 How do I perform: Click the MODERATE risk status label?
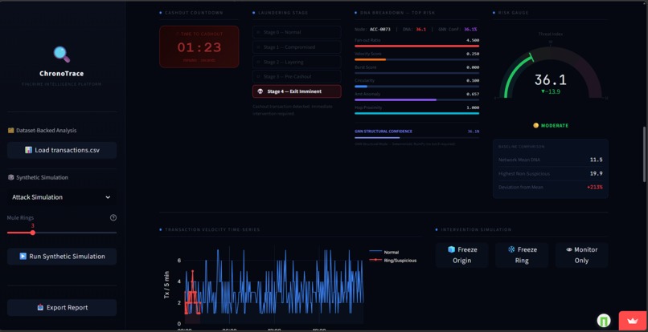tap(555, 125)
